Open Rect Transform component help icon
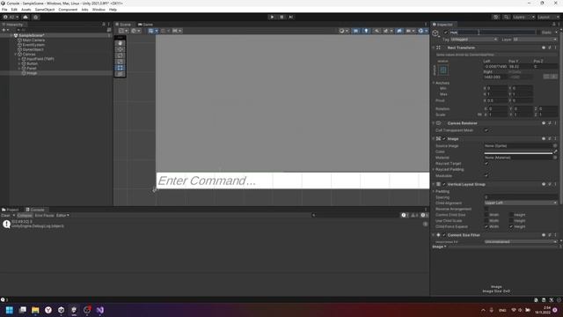 (x=544, y=48)
